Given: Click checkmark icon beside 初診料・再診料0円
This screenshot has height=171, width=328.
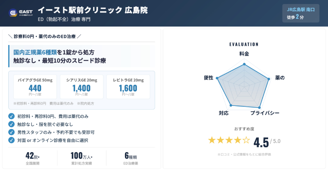Looking at the screenshot, I should click(11, 116).
